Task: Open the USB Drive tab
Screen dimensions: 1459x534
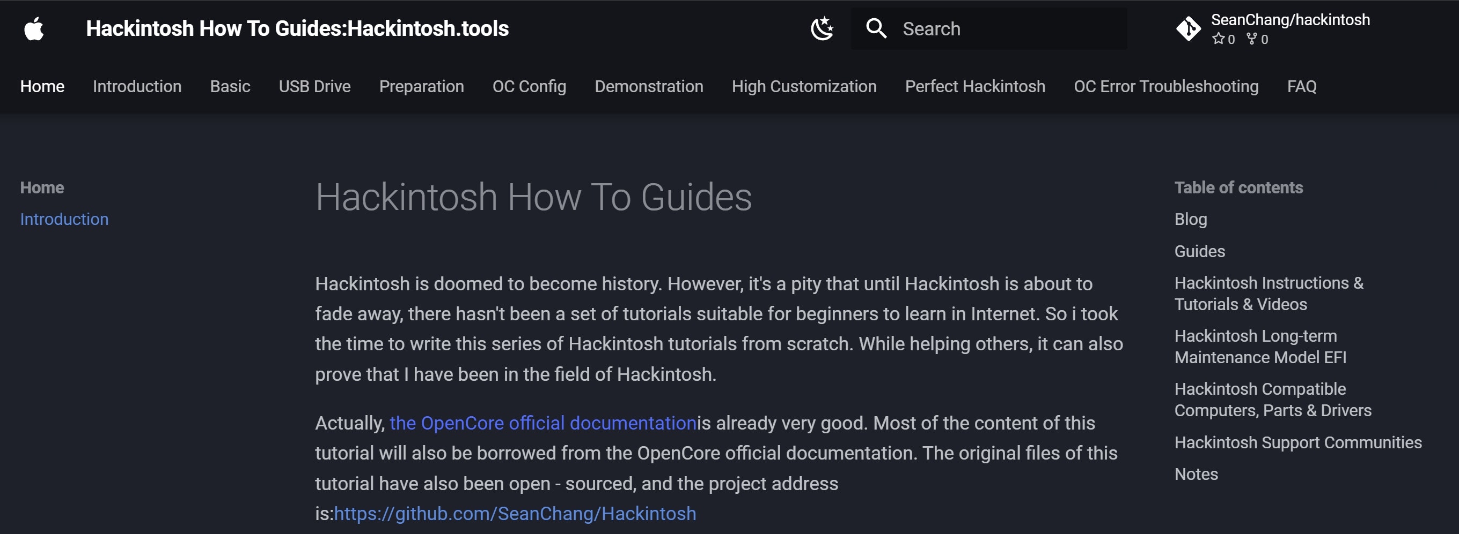Action: coord(315,86)
